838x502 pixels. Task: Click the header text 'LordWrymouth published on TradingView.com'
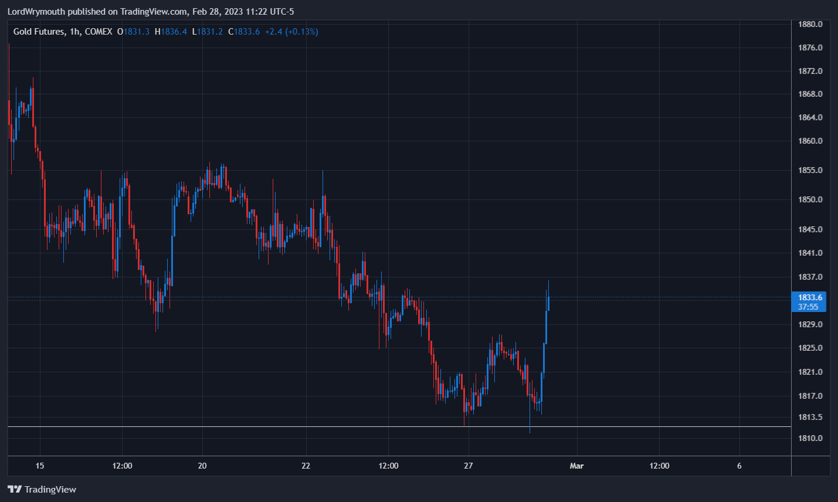pyautogui.click(x=98, y=12)
